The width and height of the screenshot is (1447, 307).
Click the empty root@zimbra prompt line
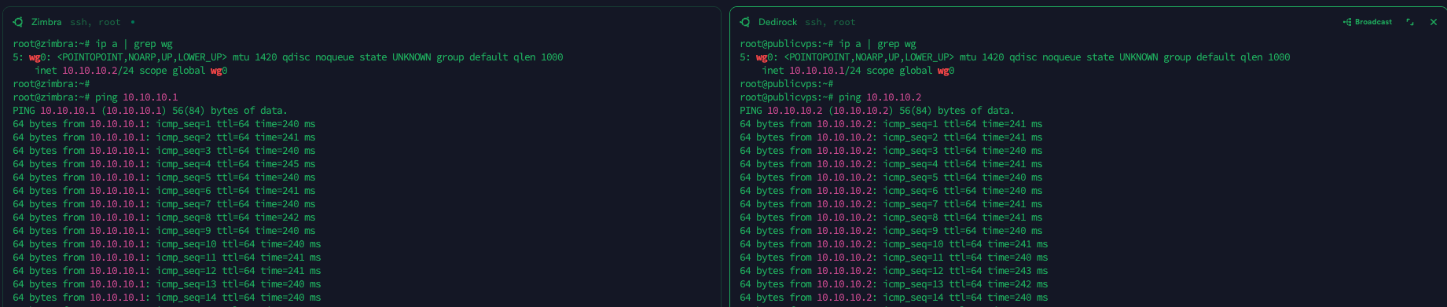pos(51,84)
